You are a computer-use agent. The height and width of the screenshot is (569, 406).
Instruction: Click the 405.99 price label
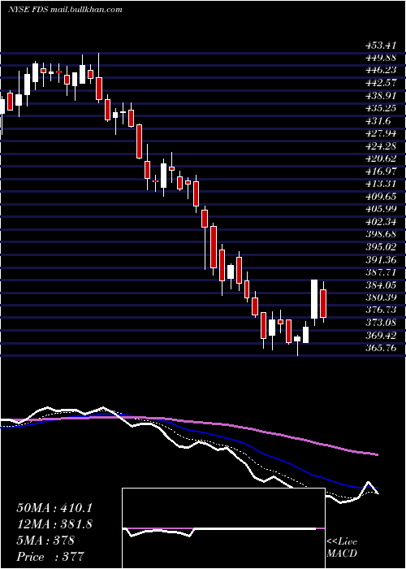click(x=381, y=209)
